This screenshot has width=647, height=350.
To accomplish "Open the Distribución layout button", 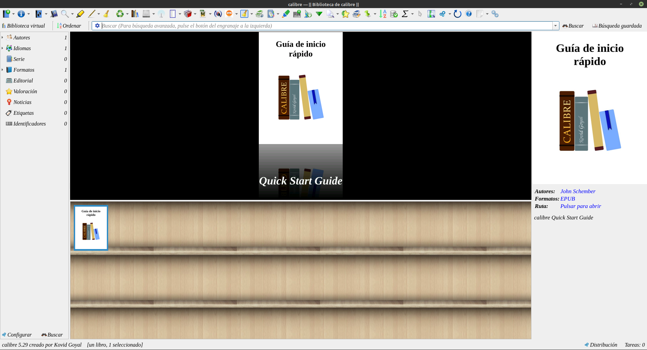I will tap(601, 345).
